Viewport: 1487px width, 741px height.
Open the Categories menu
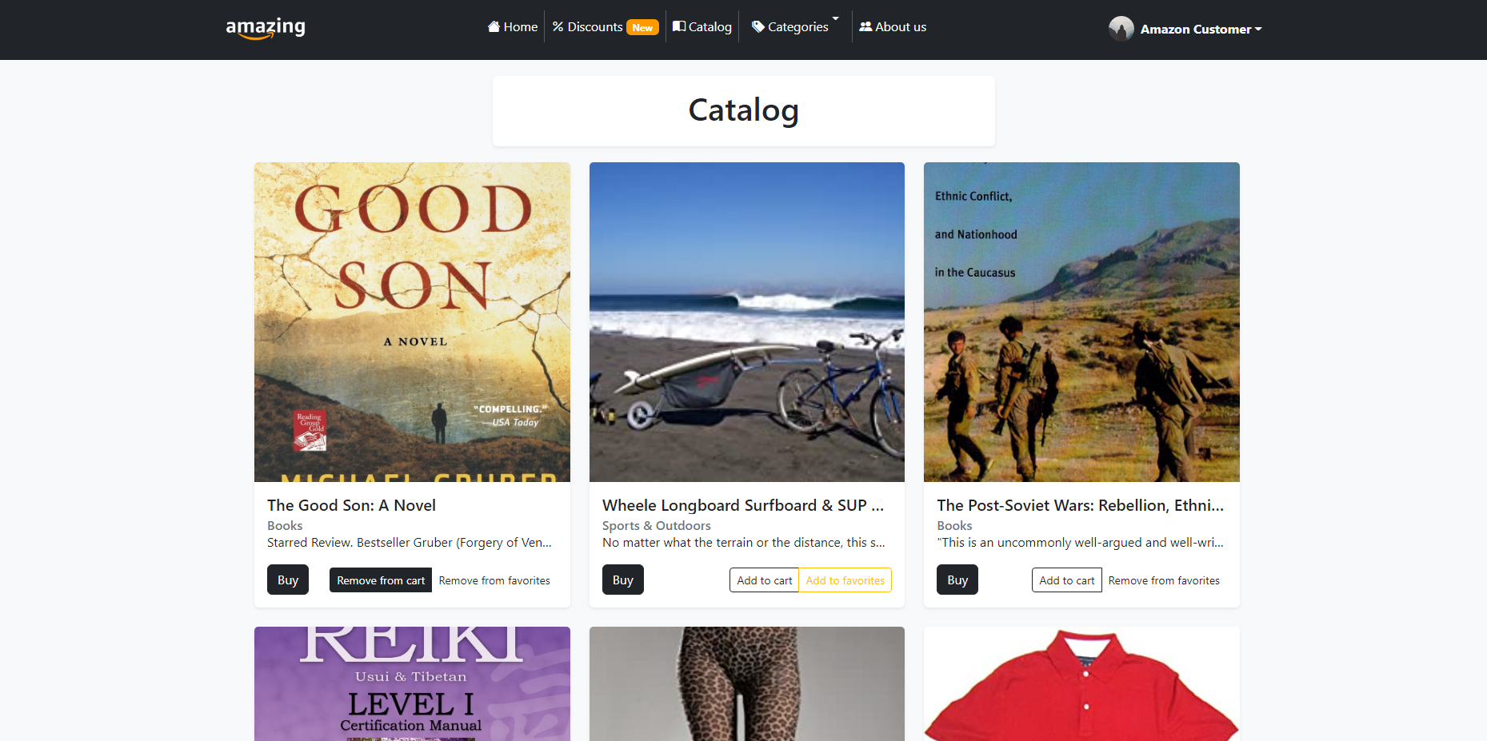(x=795, y=26)
